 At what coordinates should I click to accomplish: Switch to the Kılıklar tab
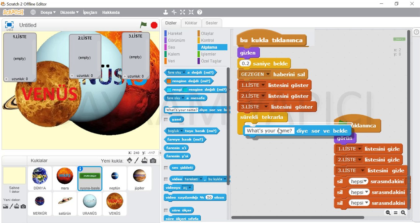pos(191,23)
